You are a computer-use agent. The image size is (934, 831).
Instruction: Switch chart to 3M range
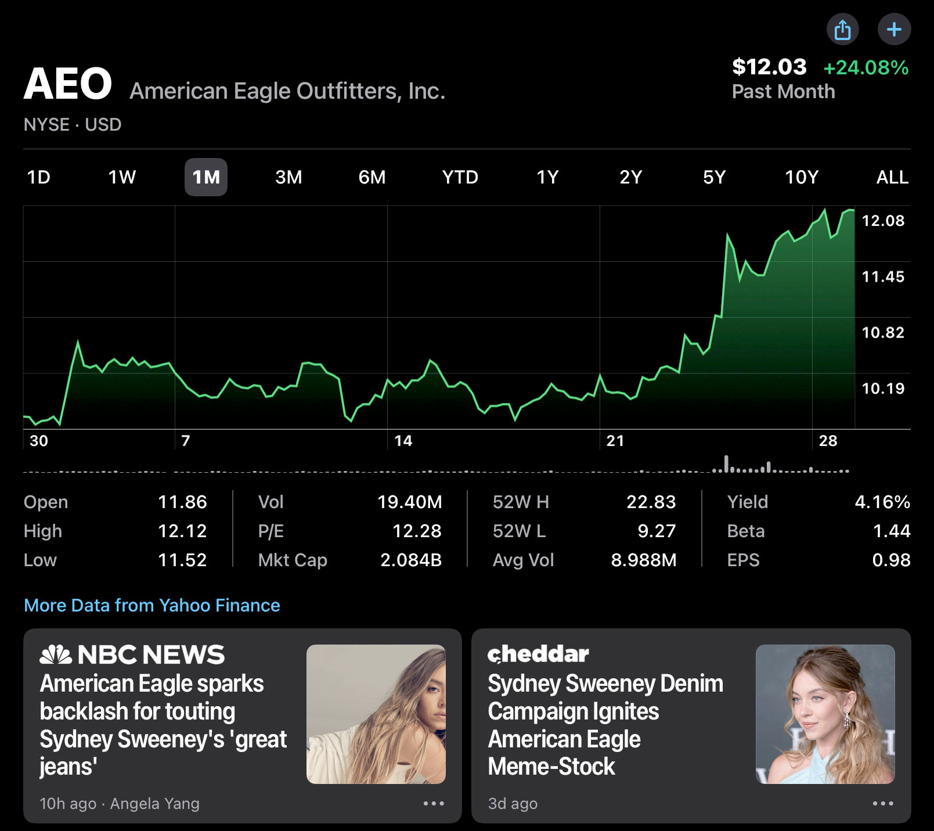coord(289,177)
